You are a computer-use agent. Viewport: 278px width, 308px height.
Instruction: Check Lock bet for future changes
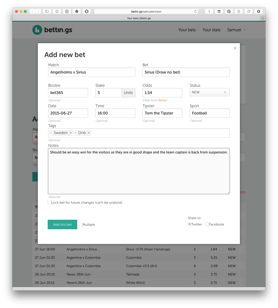(50, 203)
